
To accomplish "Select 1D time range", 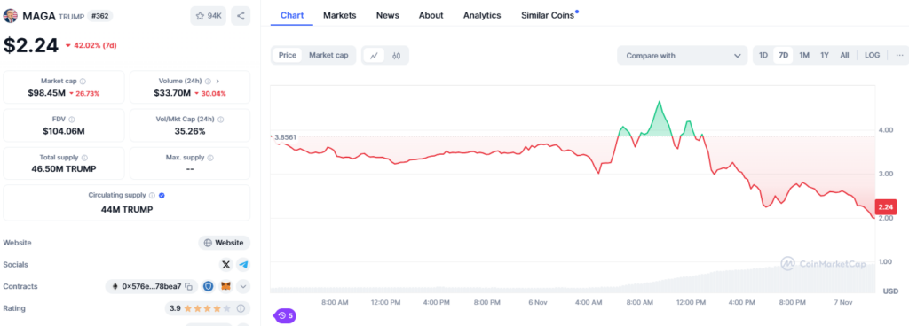I will coord(763,56).
